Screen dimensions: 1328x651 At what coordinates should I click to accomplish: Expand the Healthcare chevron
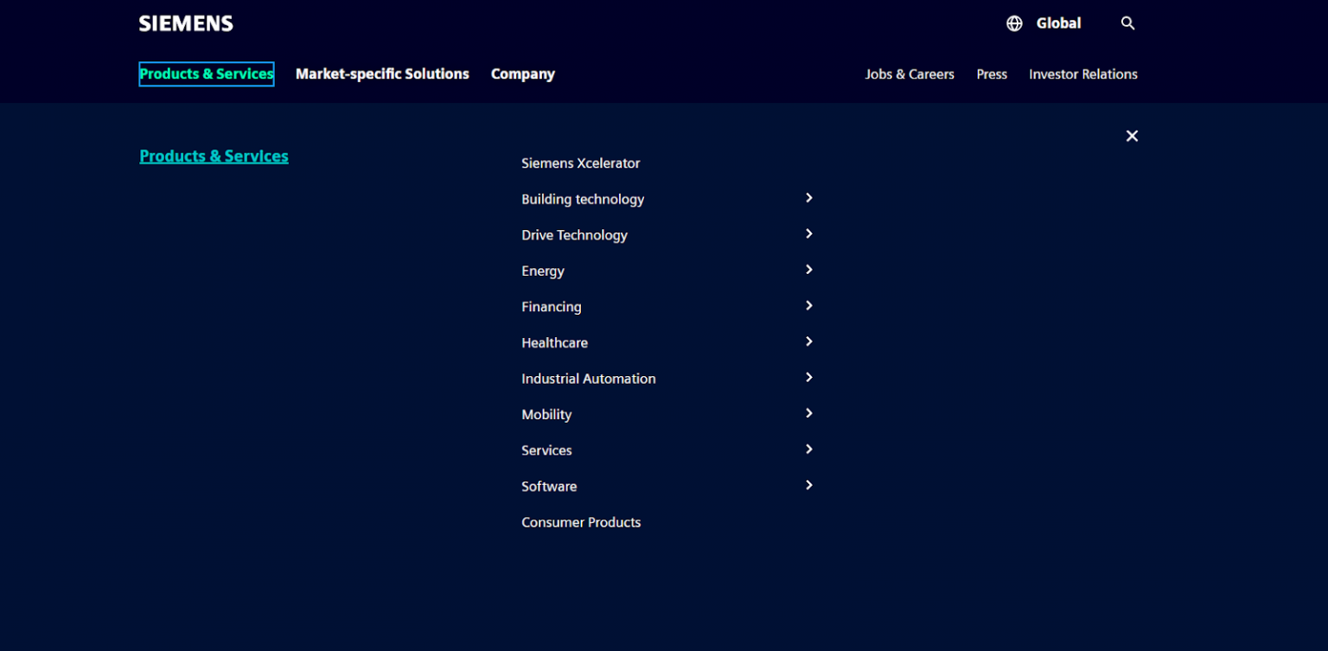coord(809,341)
